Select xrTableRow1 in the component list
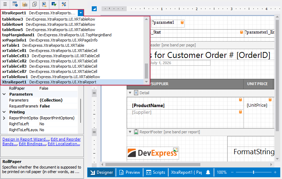The image size is (282, 179). [x=73, y=77]
